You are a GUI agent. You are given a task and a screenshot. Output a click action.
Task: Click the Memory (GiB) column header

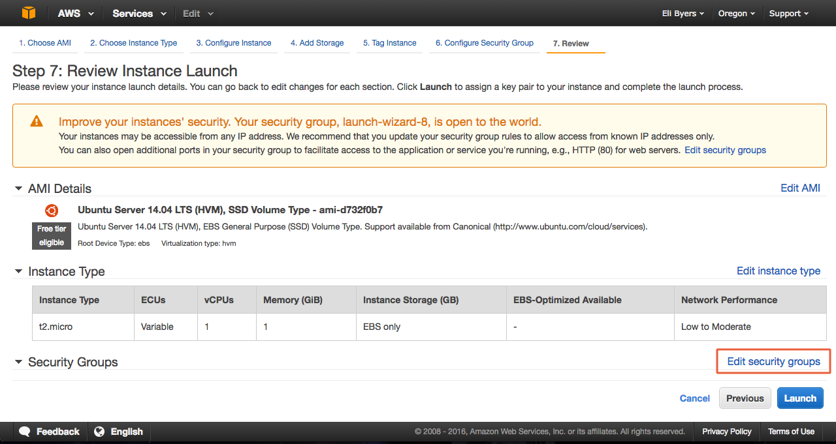point(306,300)
